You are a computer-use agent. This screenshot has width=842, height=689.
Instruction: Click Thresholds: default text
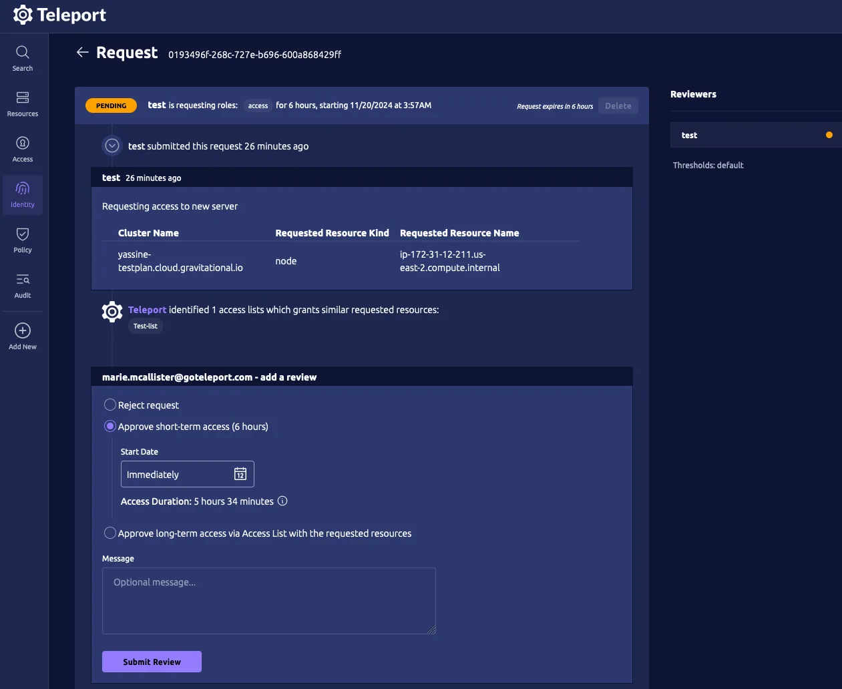708,165
